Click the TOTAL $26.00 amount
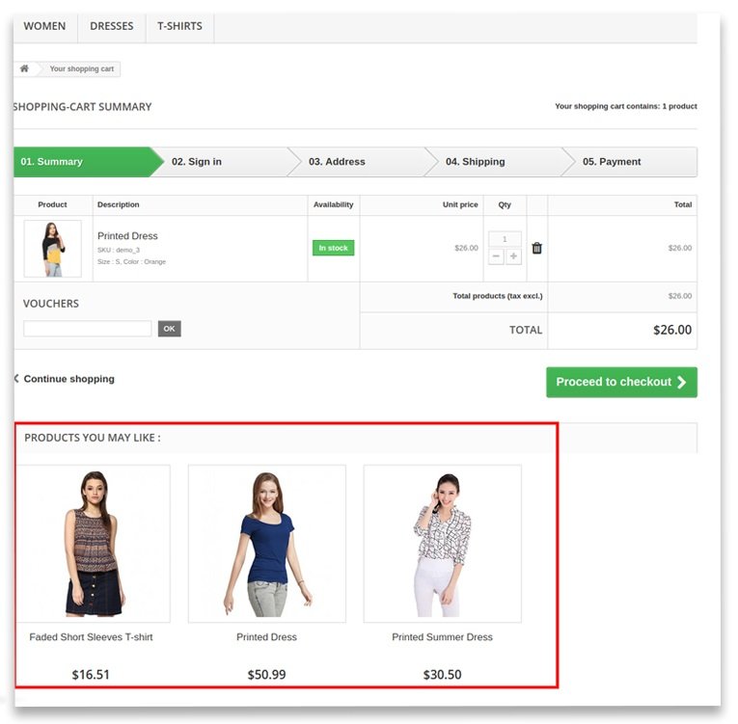The image size is (738, 724). coord(672,331)
